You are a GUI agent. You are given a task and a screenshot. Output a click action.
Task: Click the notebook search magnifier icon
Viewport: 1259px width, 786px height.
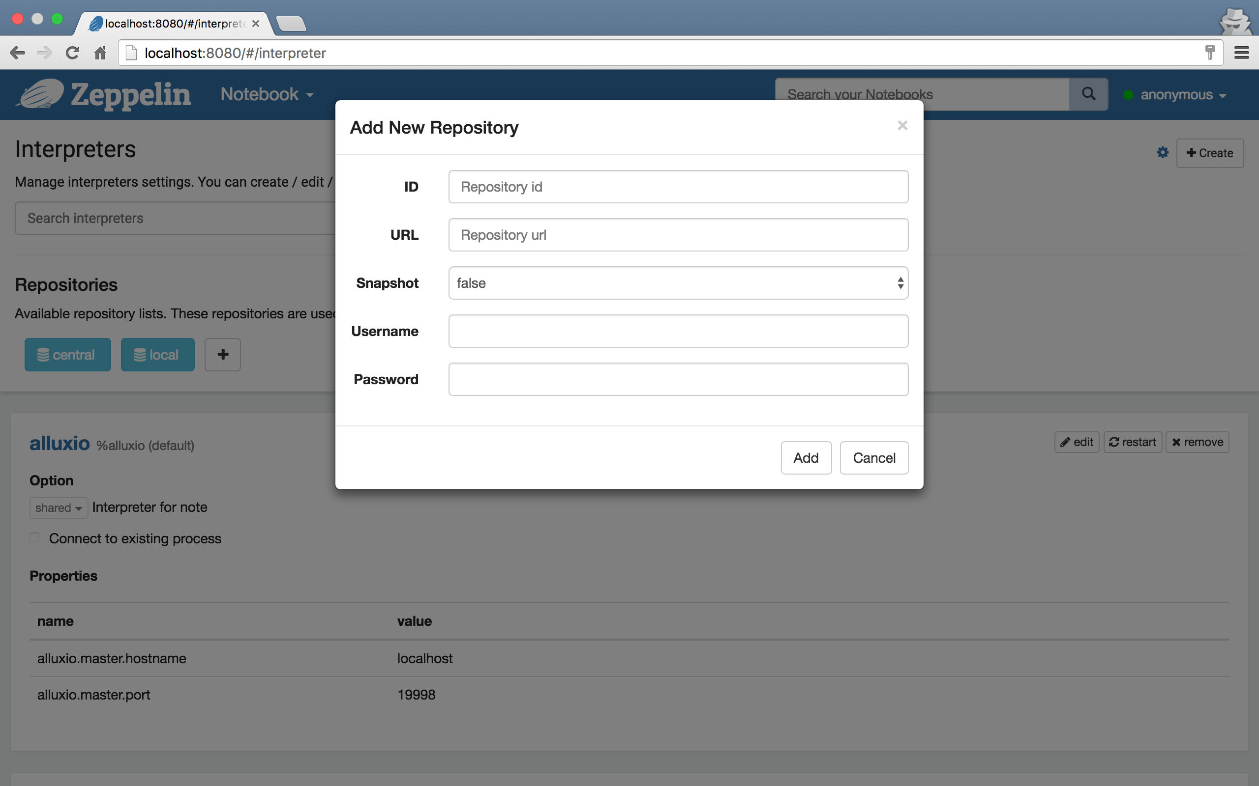pyautogui.click(x=1088, y=94)
